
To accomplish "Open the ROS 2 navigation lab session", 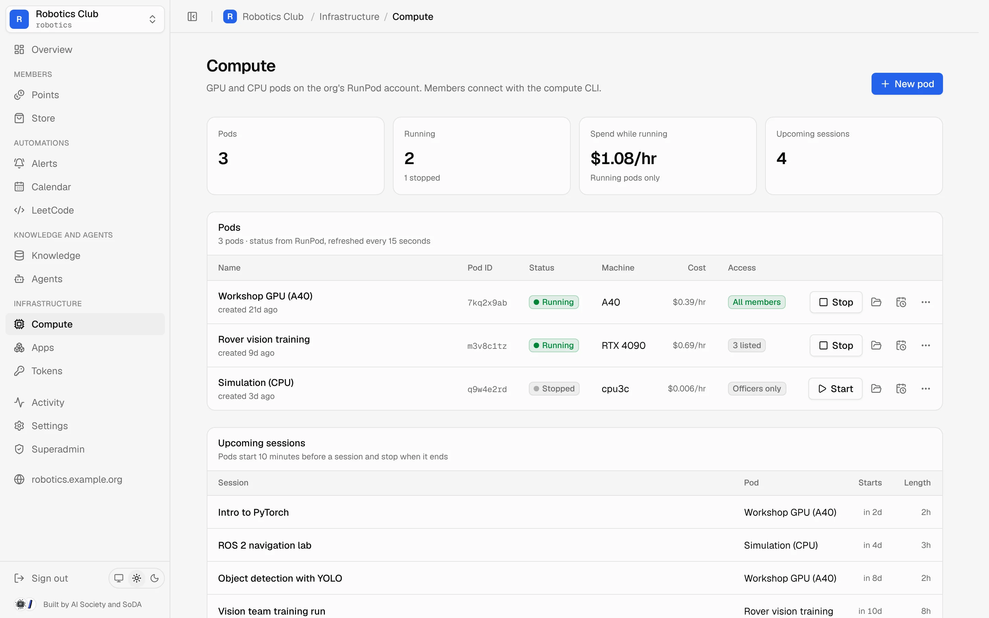I will 575,545.
